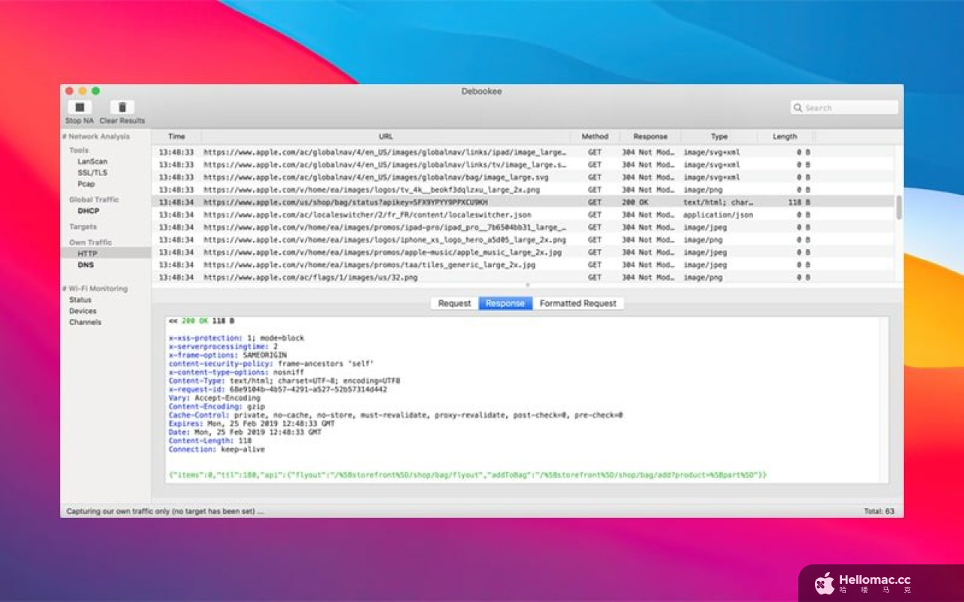This screenshot has width=964, height=602.
Task: Select the globalnav links/ipad image row
Action: [x=523, y=152]
